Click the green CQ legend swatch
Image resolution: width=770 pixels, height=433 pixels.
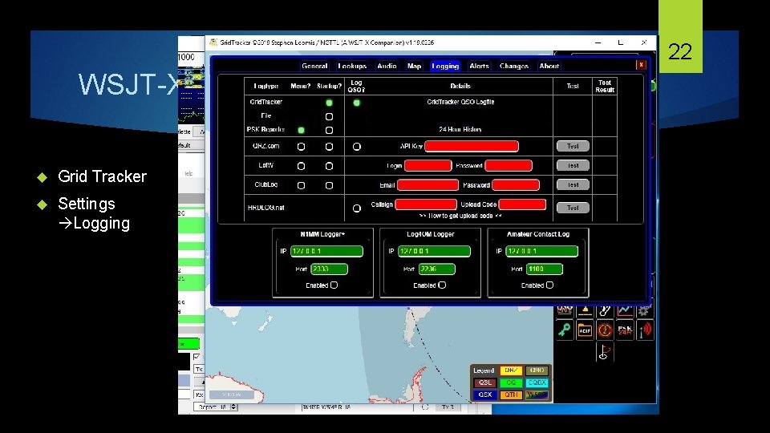tap(511, 382)
